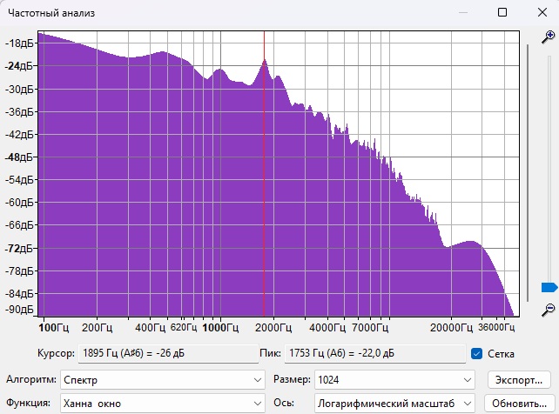The width and height of the screenshot is (559, 414).
Task: Click the 200Гц frequency label
Action: pos(97,328)
